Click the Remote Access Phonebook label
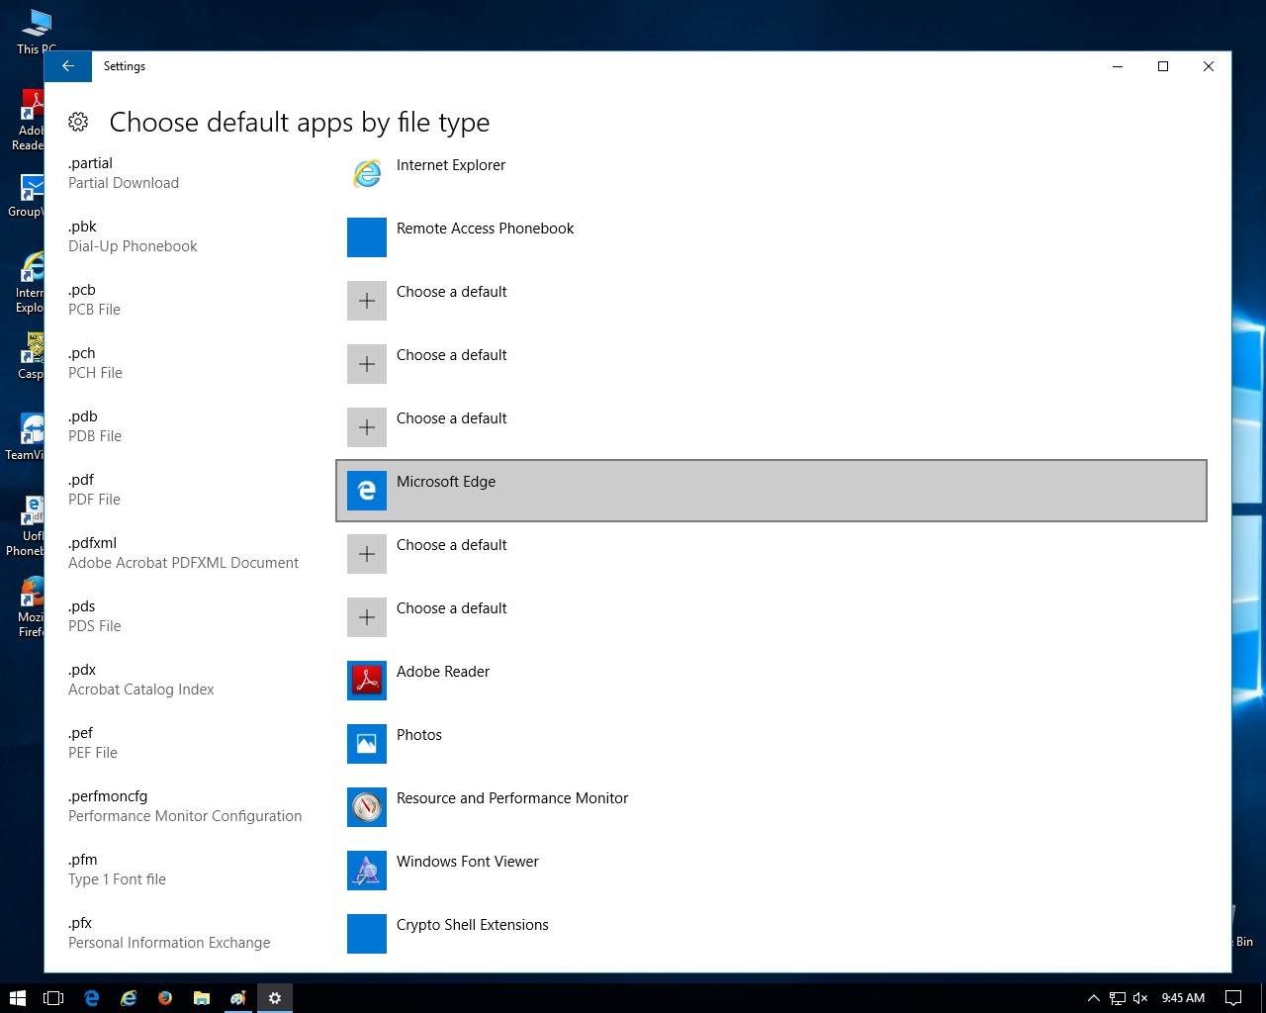Screen dimensions: 1266x1013 coord(485,229)
